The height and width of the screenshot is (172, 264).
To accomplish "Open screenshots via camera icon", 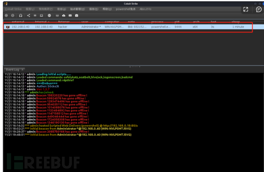I will (77, 15).
